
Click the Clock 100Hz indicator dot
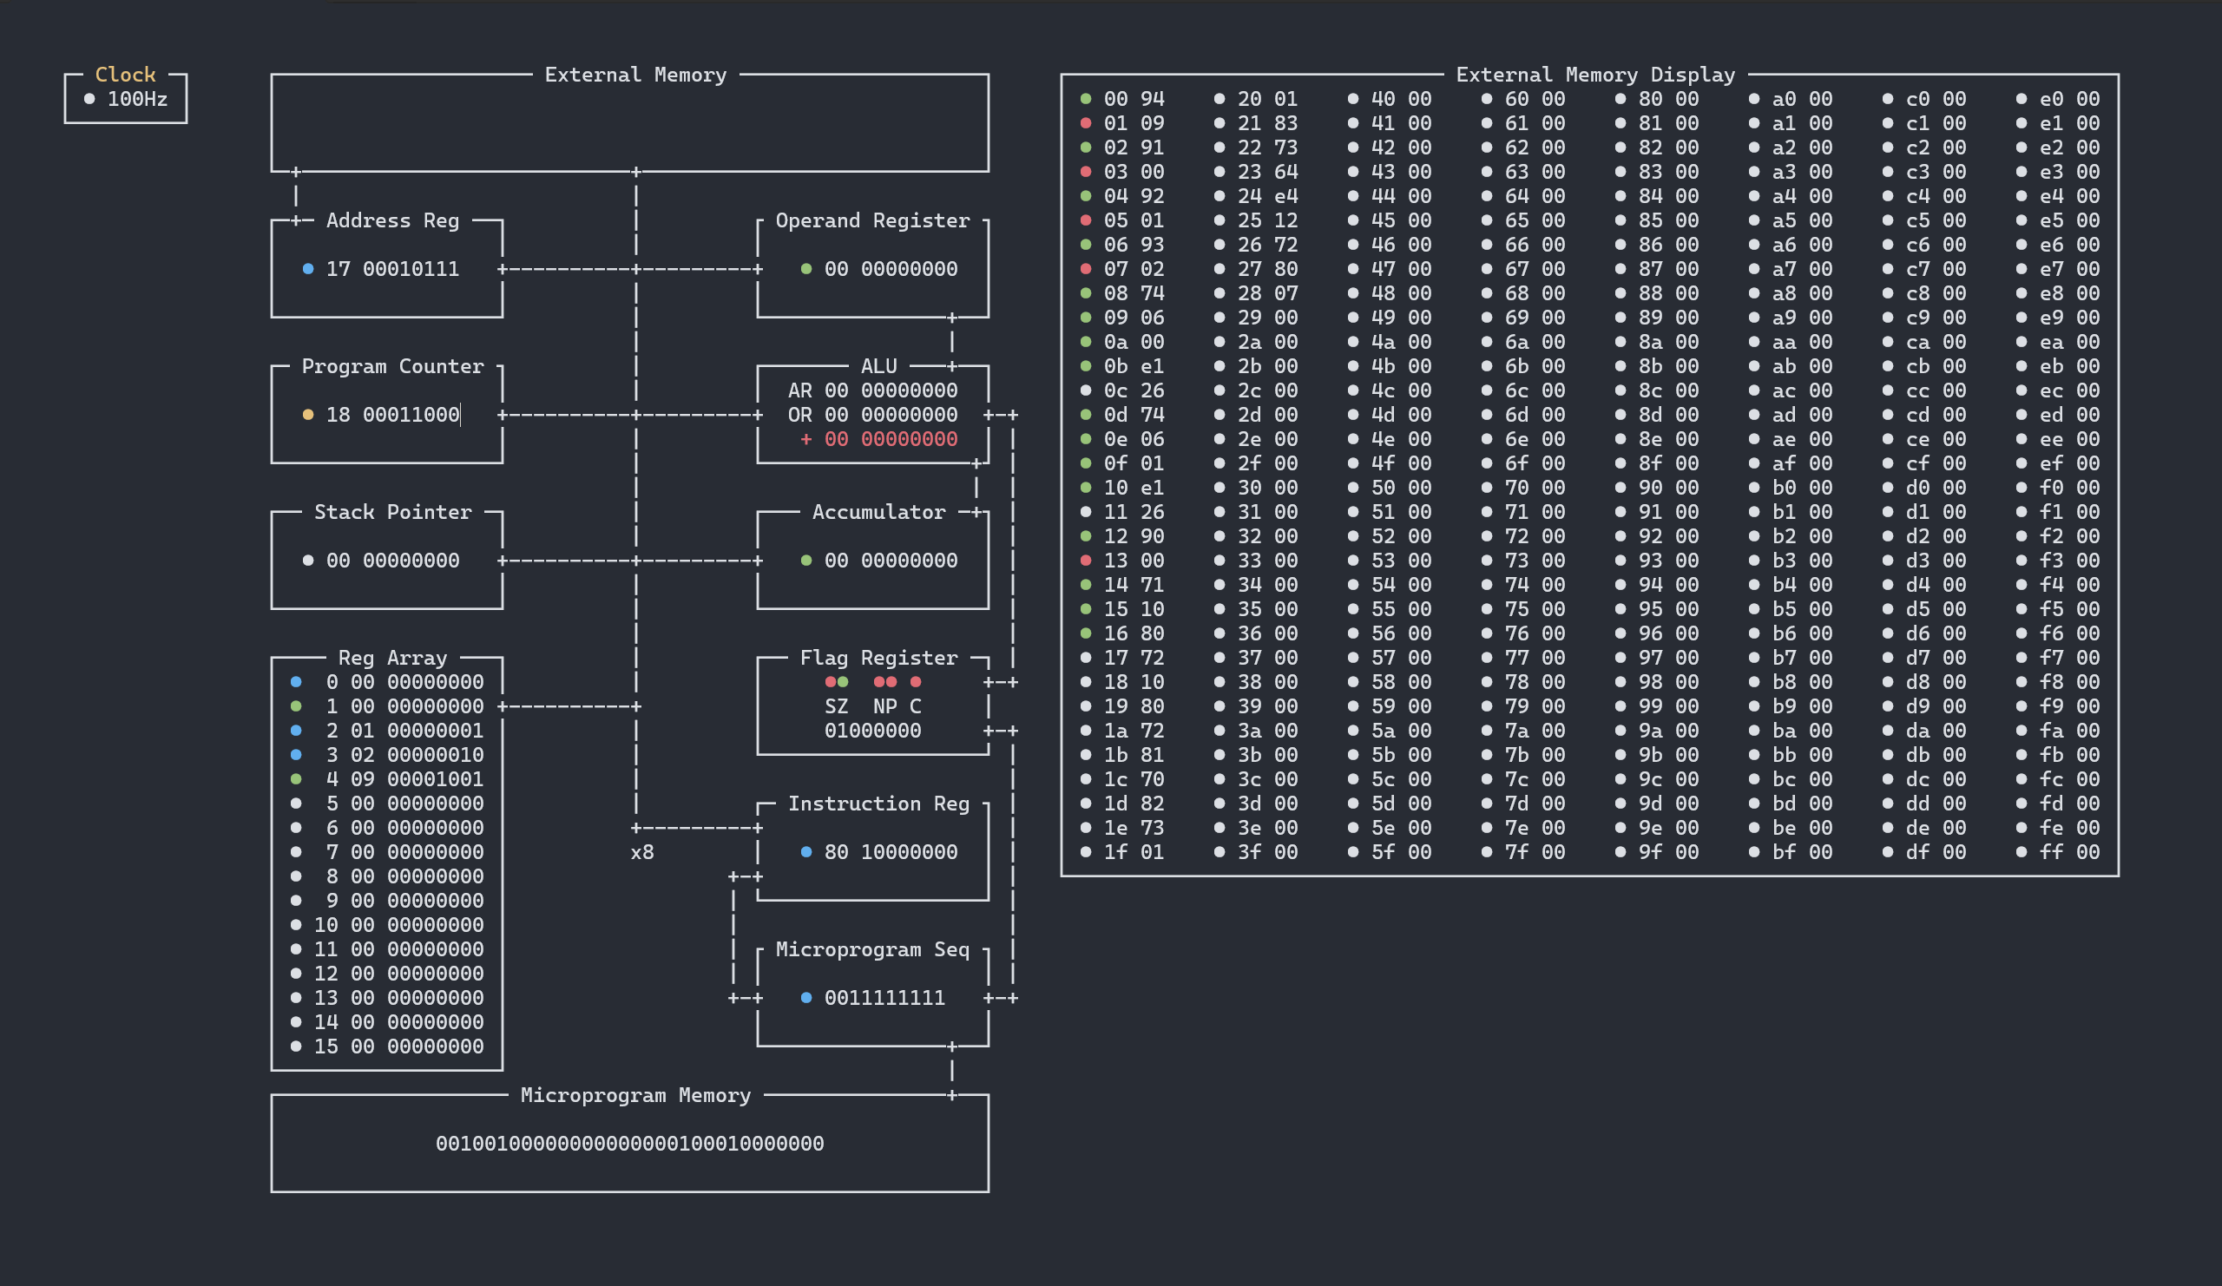pyautogui.click(x=89, y=99)
